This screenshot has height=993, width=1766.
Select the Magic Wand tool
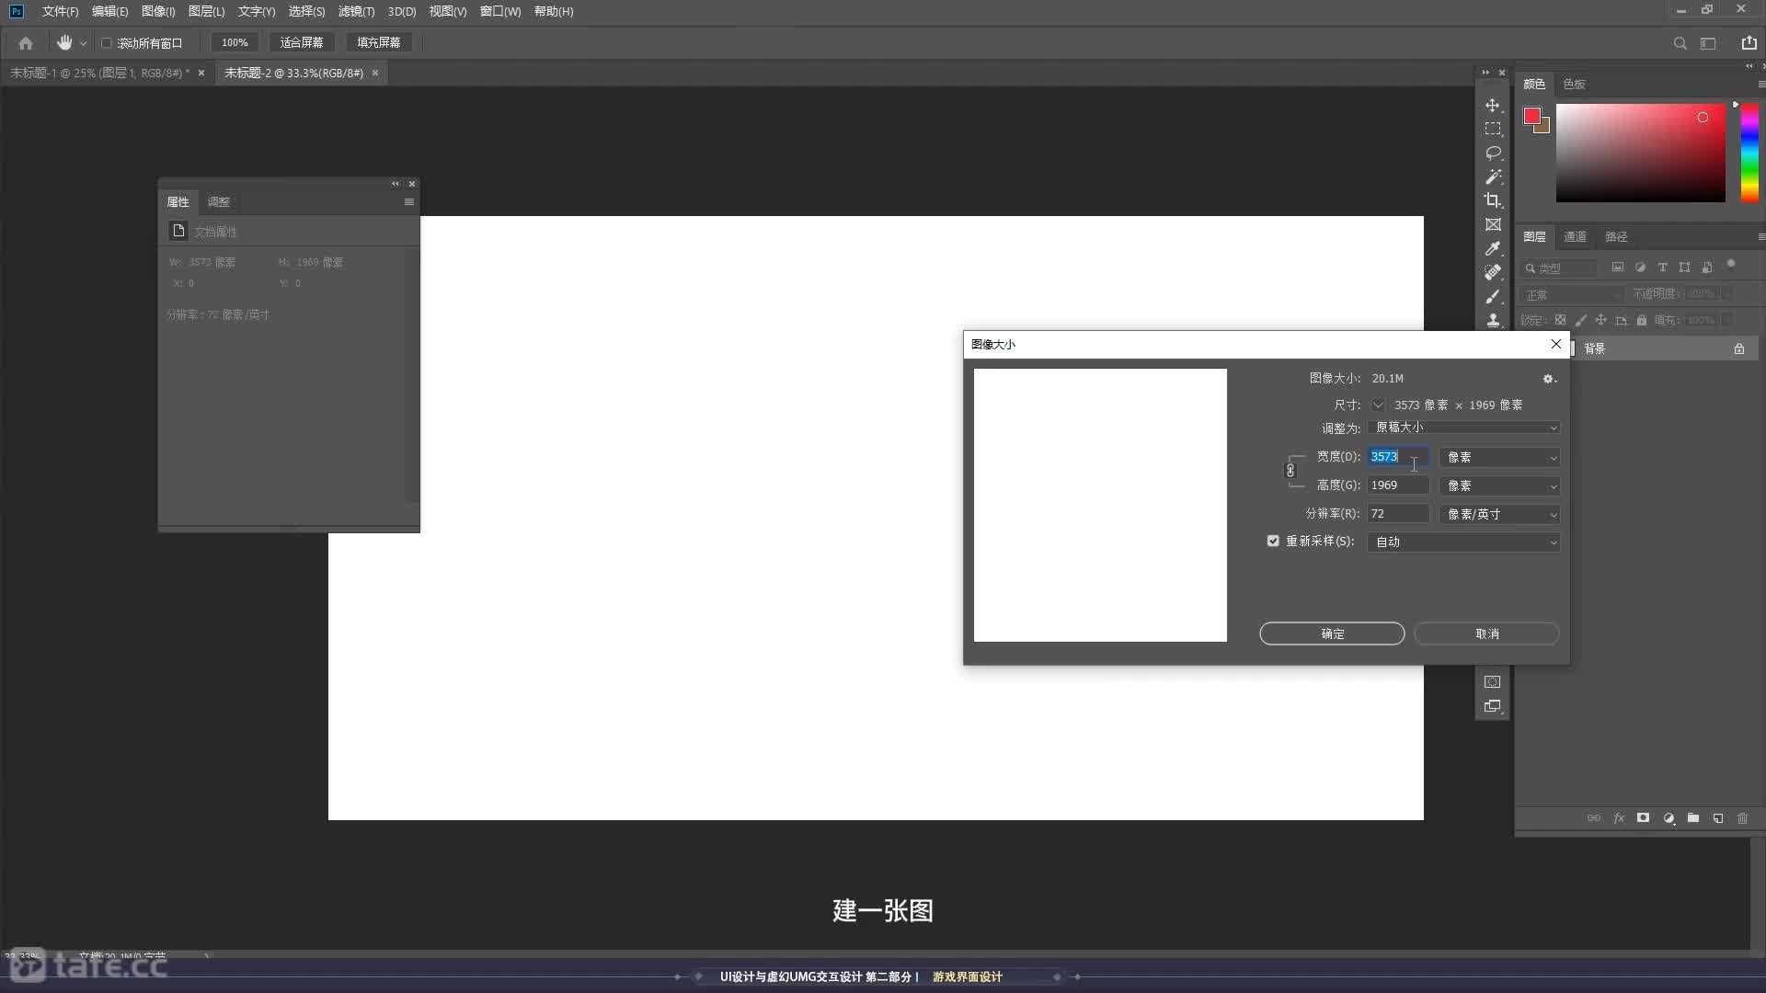pos(1492,177)
